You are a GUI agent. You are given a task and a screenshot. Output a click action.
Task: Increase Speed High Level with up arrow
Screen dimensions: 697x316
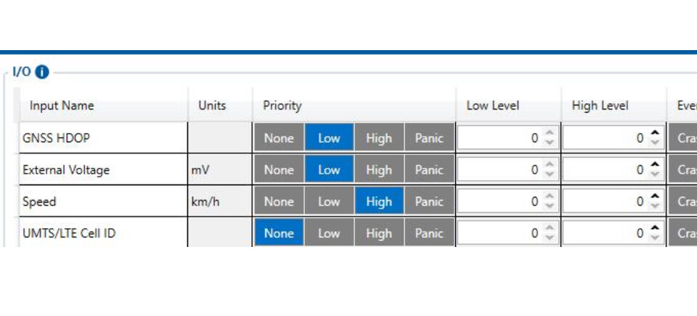tap(654, 197)
